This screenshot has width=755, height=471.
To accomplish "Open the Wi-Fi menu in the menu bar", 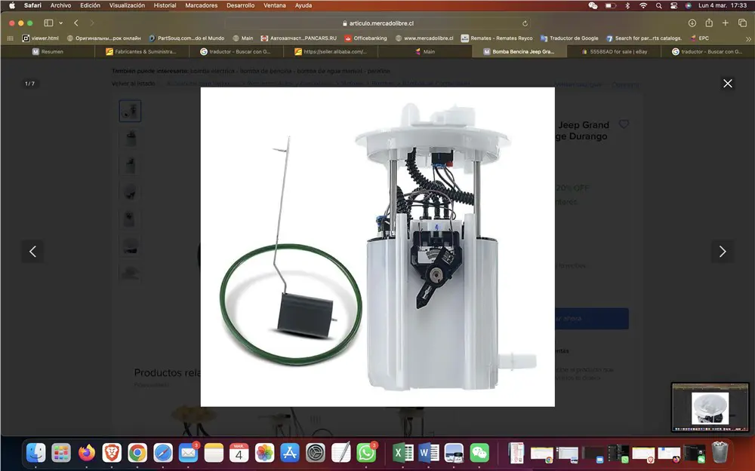I will (645, 5).
